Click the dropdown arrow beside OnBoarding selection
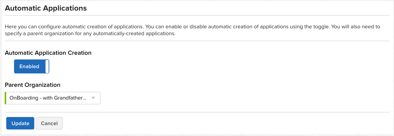The image size is (394, 136). (x=93, y=98)
